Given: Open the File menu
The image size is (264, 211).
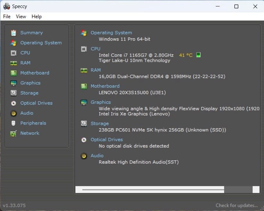Looking at the screenshot, I should point(7,16).
